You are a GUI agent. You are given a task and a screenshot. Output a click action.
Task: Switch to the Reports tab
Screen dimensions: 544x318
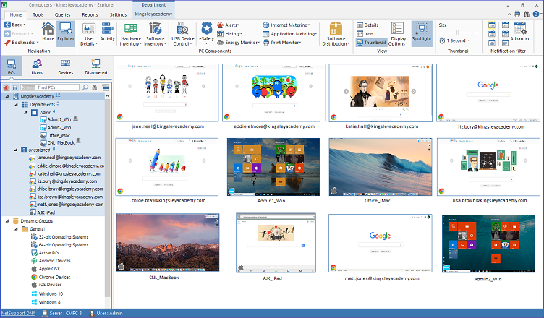[90, 14]
